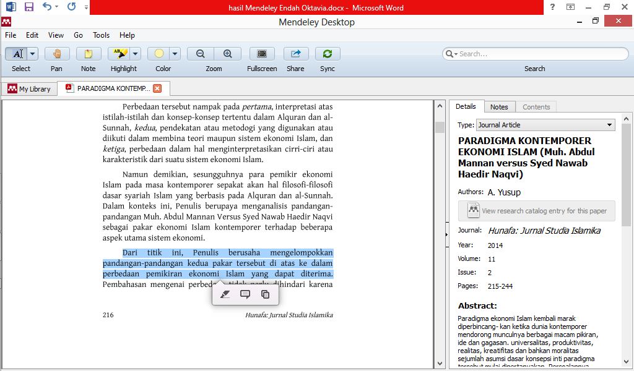
Task: Open the Contents tab
Action: coord(536,107)
